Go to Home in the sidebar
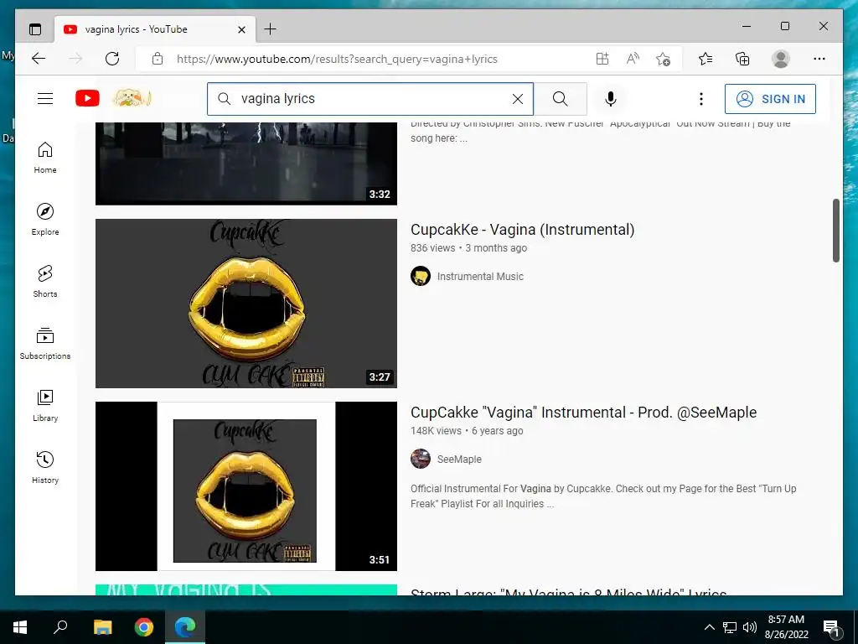This screenshot has width=858, height=644. 45,158
